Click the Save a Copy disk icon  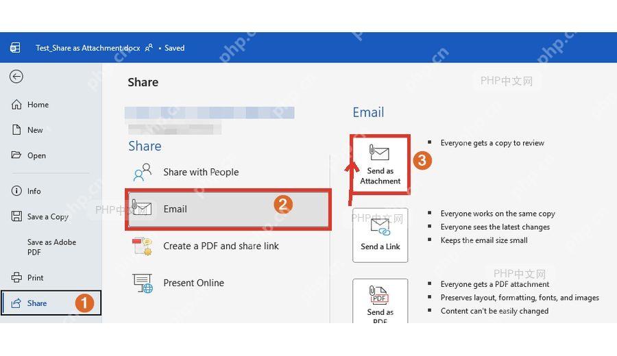tap(16, 216)
